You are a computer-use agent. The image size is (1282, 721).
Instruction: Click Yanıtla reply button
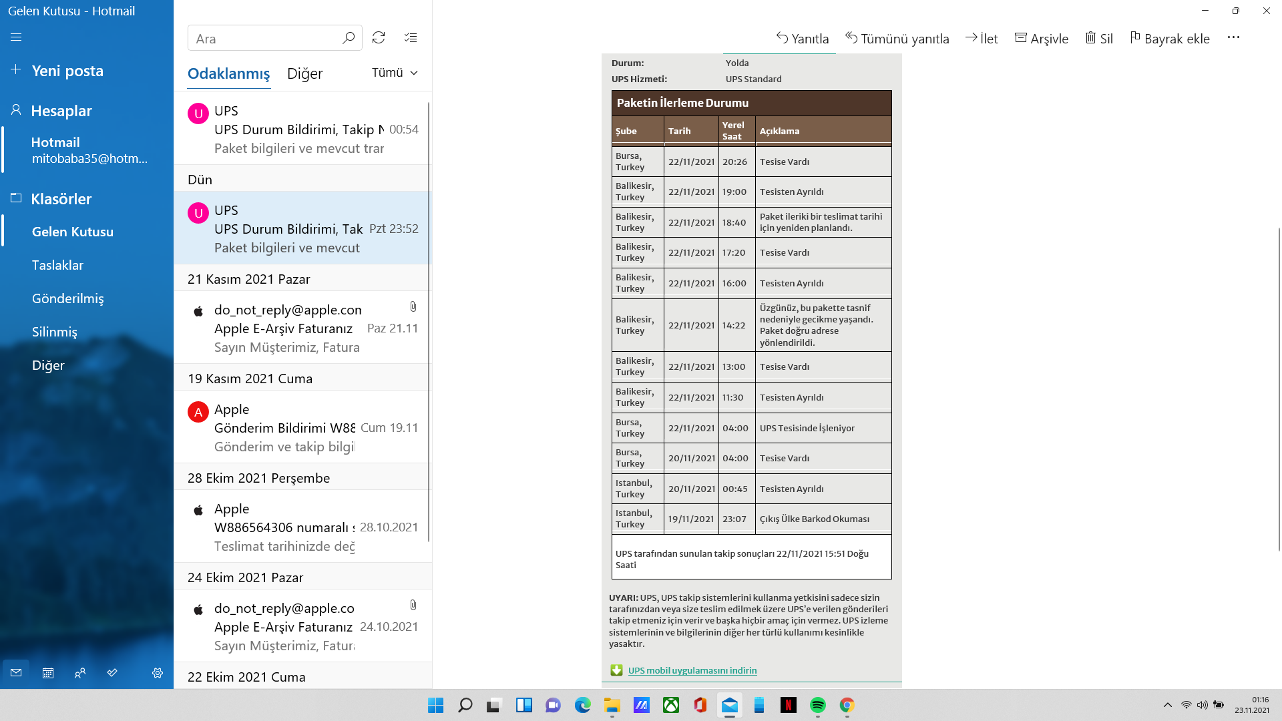pyautogui.click(x=803, y=39)
